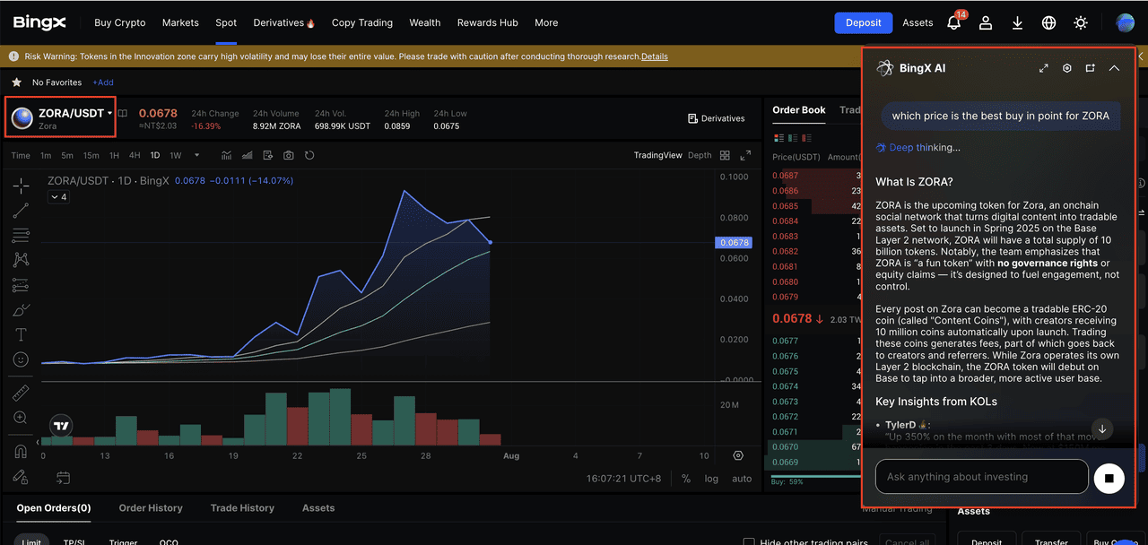Show both buy and sell orders view

778,138
